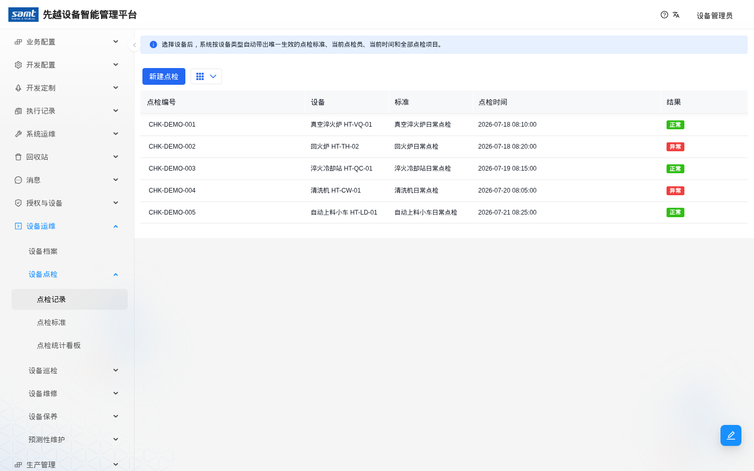Click the info icon in notice banner

pos(153,44)
